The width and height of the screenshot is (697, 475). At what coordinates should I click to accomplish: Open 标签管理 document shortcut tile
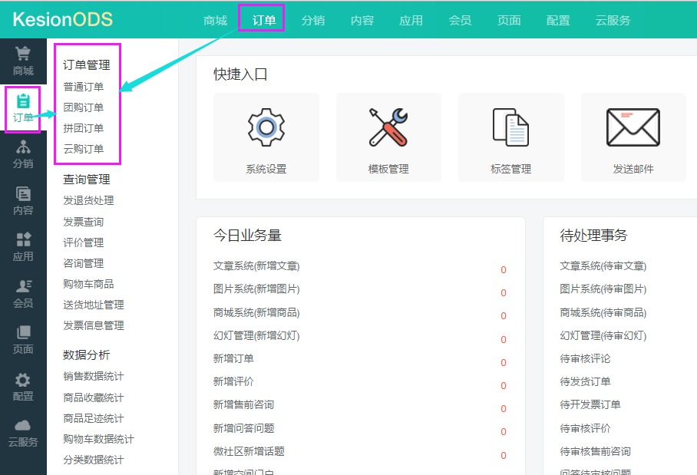(x=511, y=137)
